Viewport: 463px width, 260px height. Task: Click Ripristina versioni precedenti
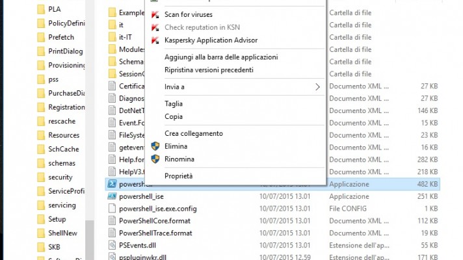pyautogui.click(x=209, y=70)
